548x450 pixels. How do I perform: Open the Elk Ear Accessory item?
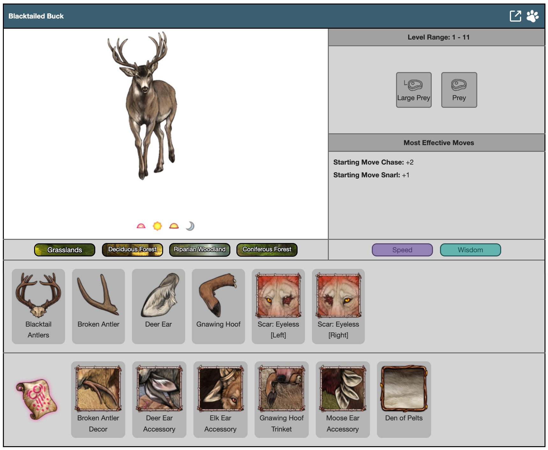(x=220, y=399)
